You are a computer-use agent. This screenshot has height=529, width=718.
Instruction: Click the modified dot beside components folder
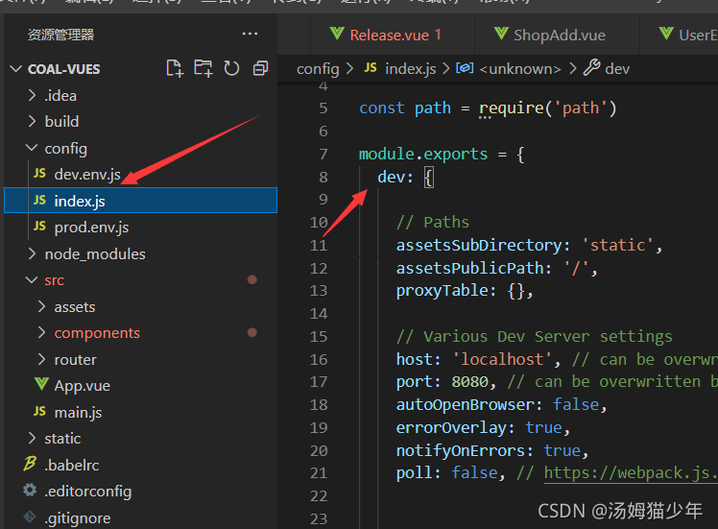tap(251, 332)
